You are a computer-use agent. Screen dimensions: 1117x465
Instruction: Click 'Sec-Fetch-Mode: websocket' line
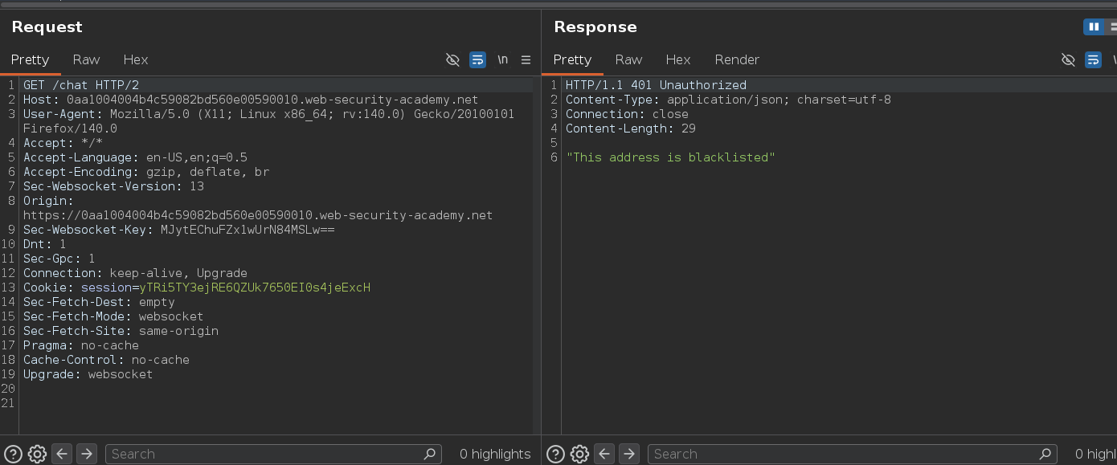(113, 316)
